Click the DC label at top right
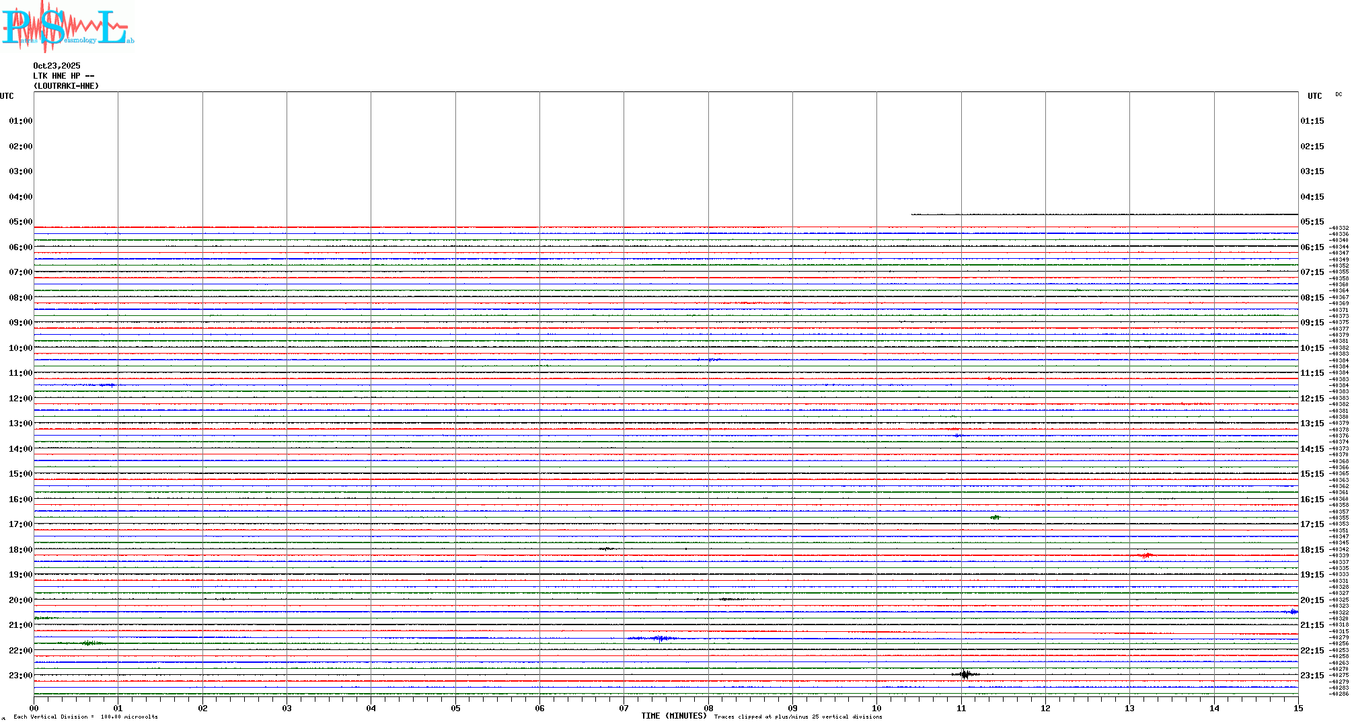Image resolution: width=1352 pixels, height=726 pixels. (x=1338, y=95)
